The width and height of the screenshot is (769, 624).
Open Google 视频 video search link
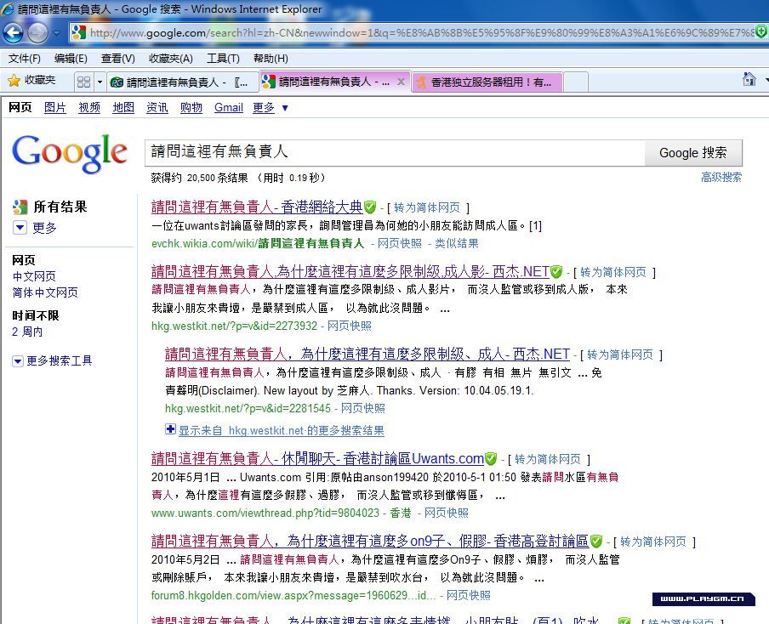(89, 107)
